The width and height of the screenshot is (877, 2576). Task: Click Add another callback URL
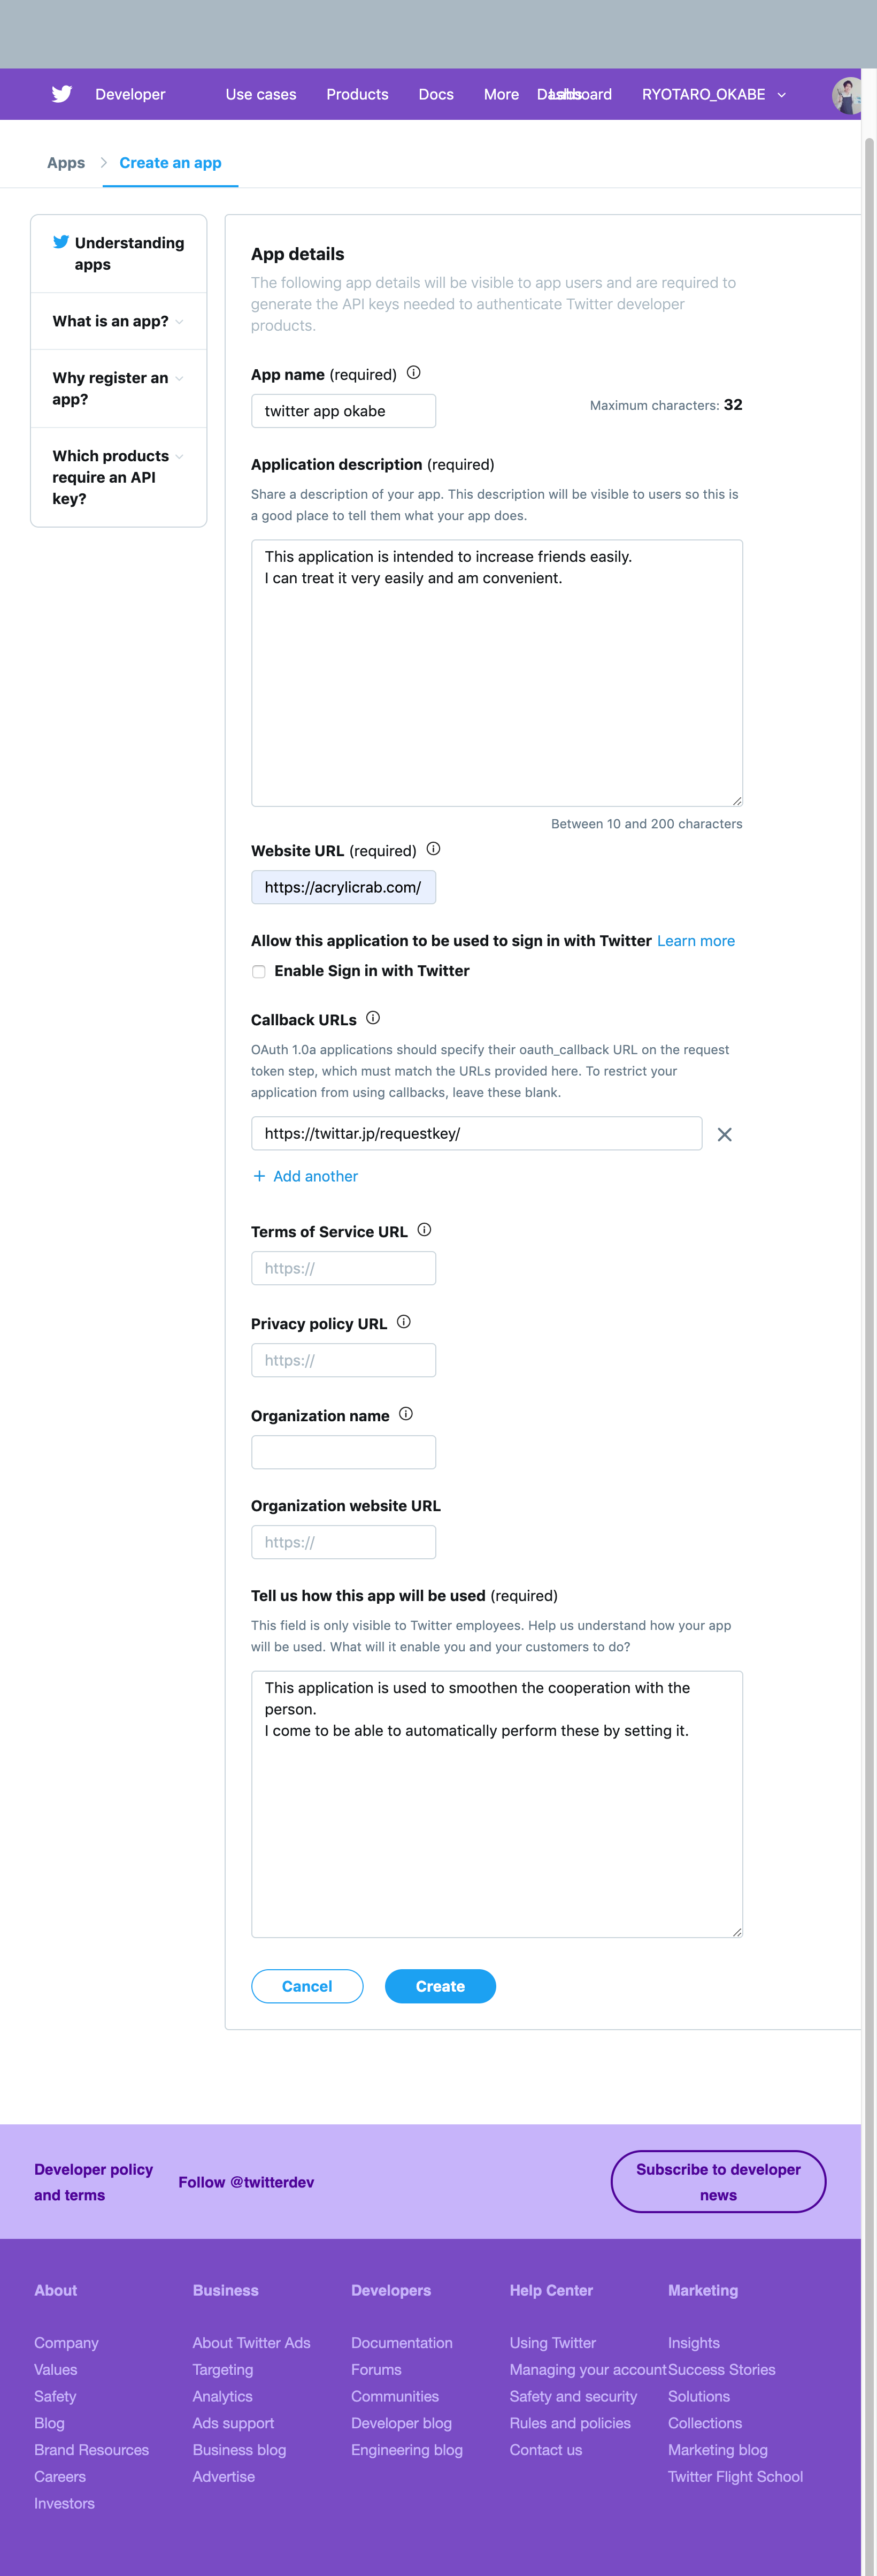coord(306,1176)
